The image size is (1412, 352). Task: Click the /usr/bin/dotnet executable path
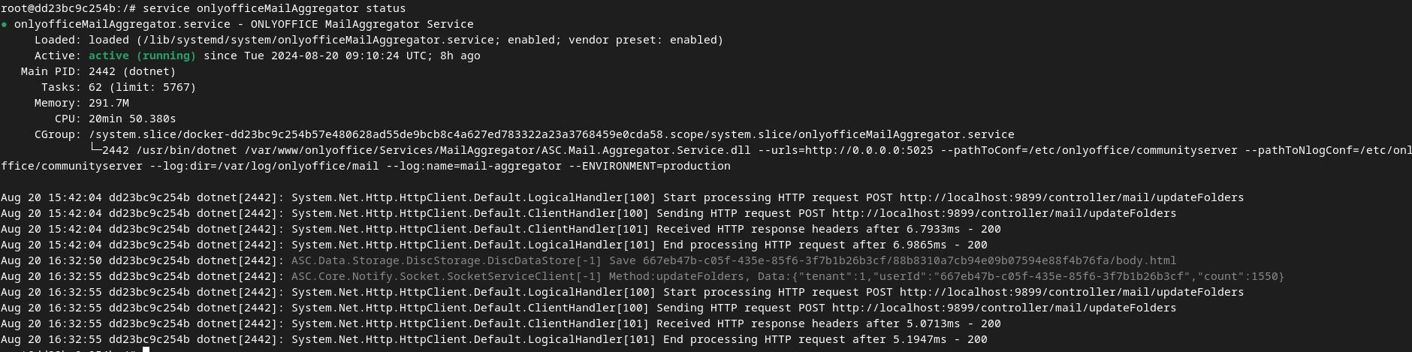(186, 150)
